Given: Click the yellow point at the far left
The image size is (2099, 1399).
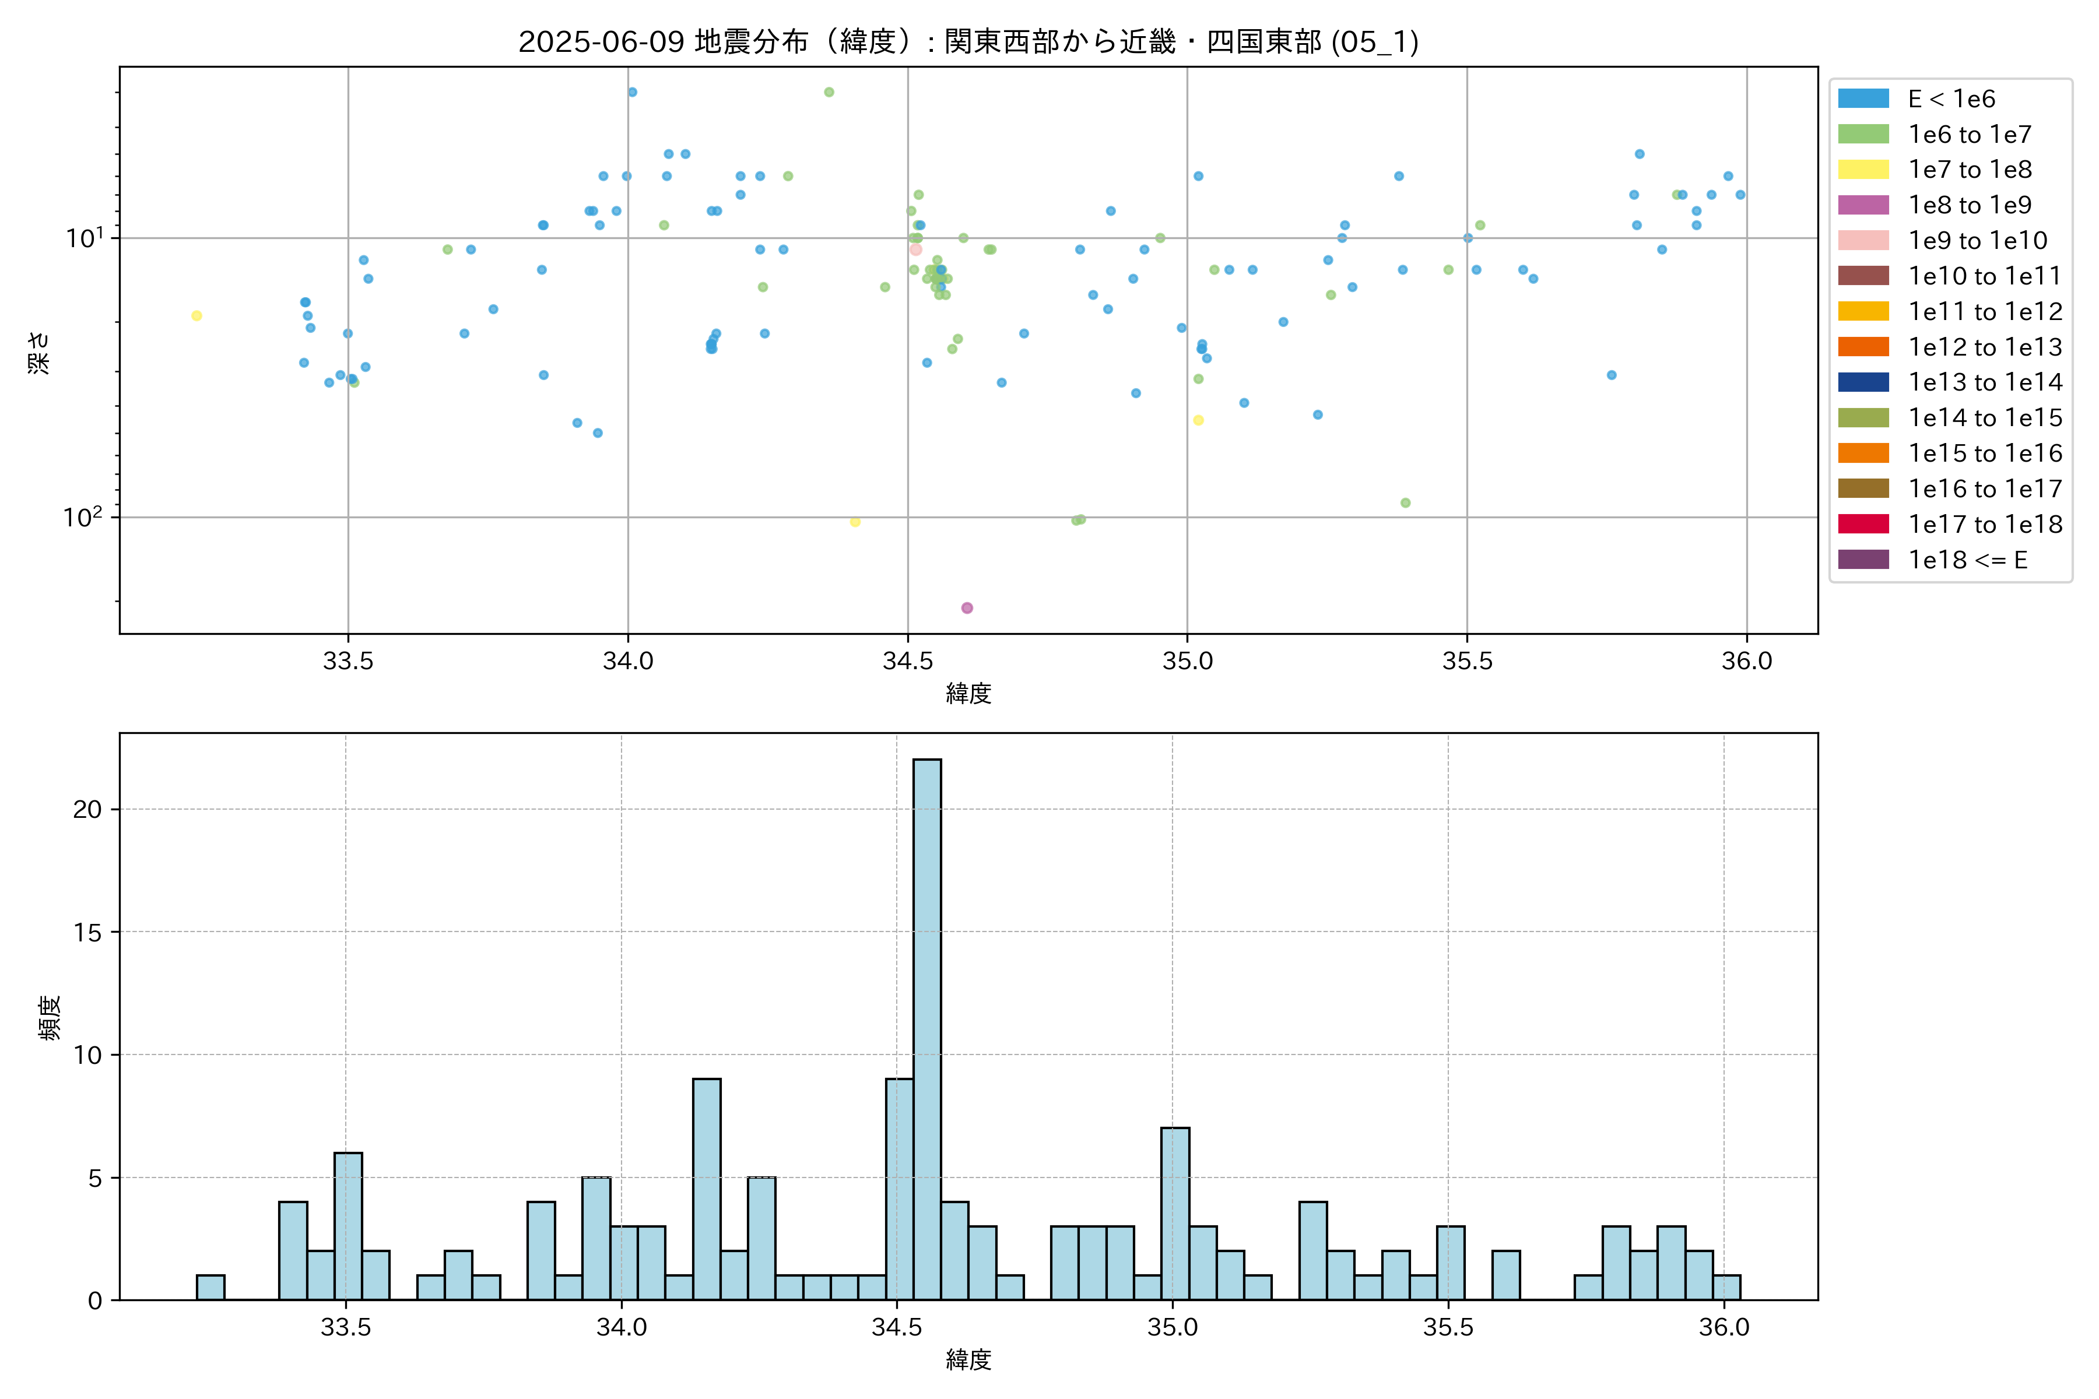Looking at the screenshot, I should point(196,316).
